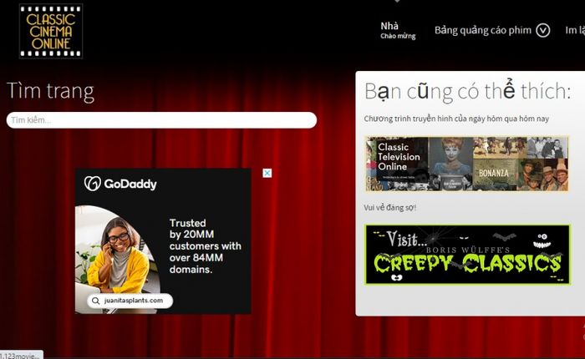The width and height of the screenshot is (585, 359).
Task: Close the GoDaddy advertisement
Action: [x=267, y=173]
